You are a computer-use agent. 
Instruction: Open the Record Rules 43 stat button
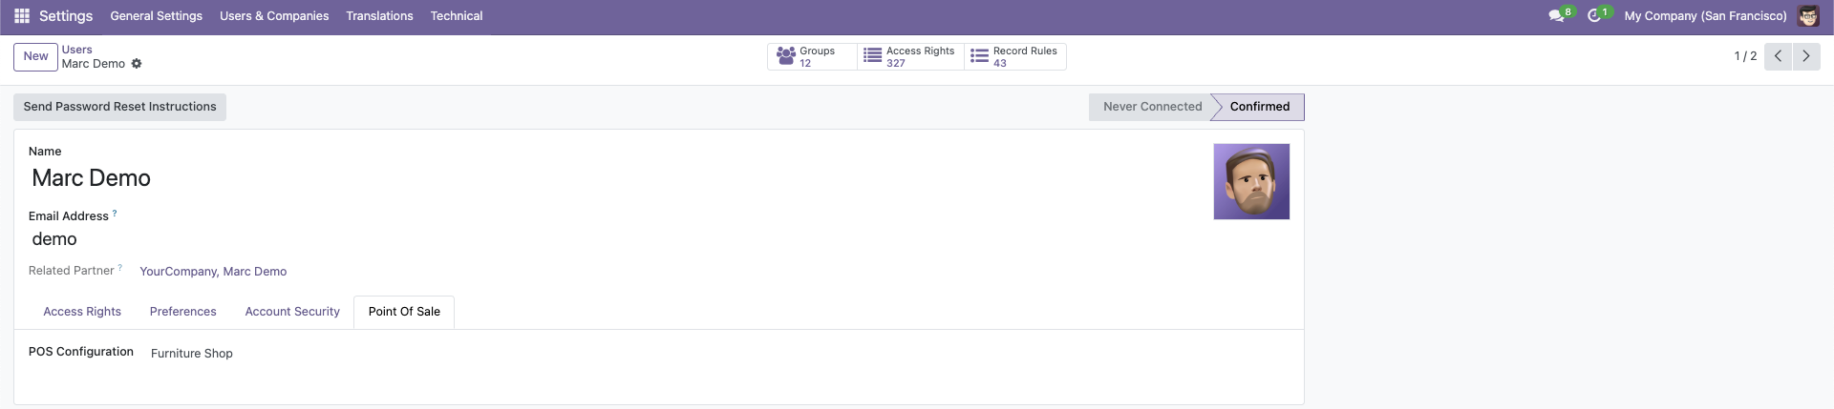(1015, 56)
